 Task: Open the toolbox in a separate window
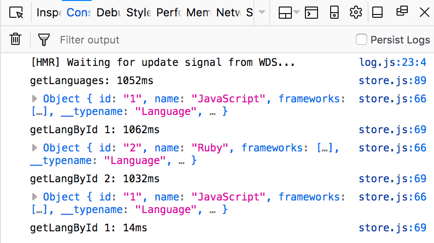pyautogui.click(x=402, y=11)
